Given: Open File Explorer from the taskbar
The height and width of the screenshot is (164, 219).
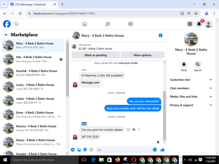Looking at the screenshot, I should click(101, 160).
